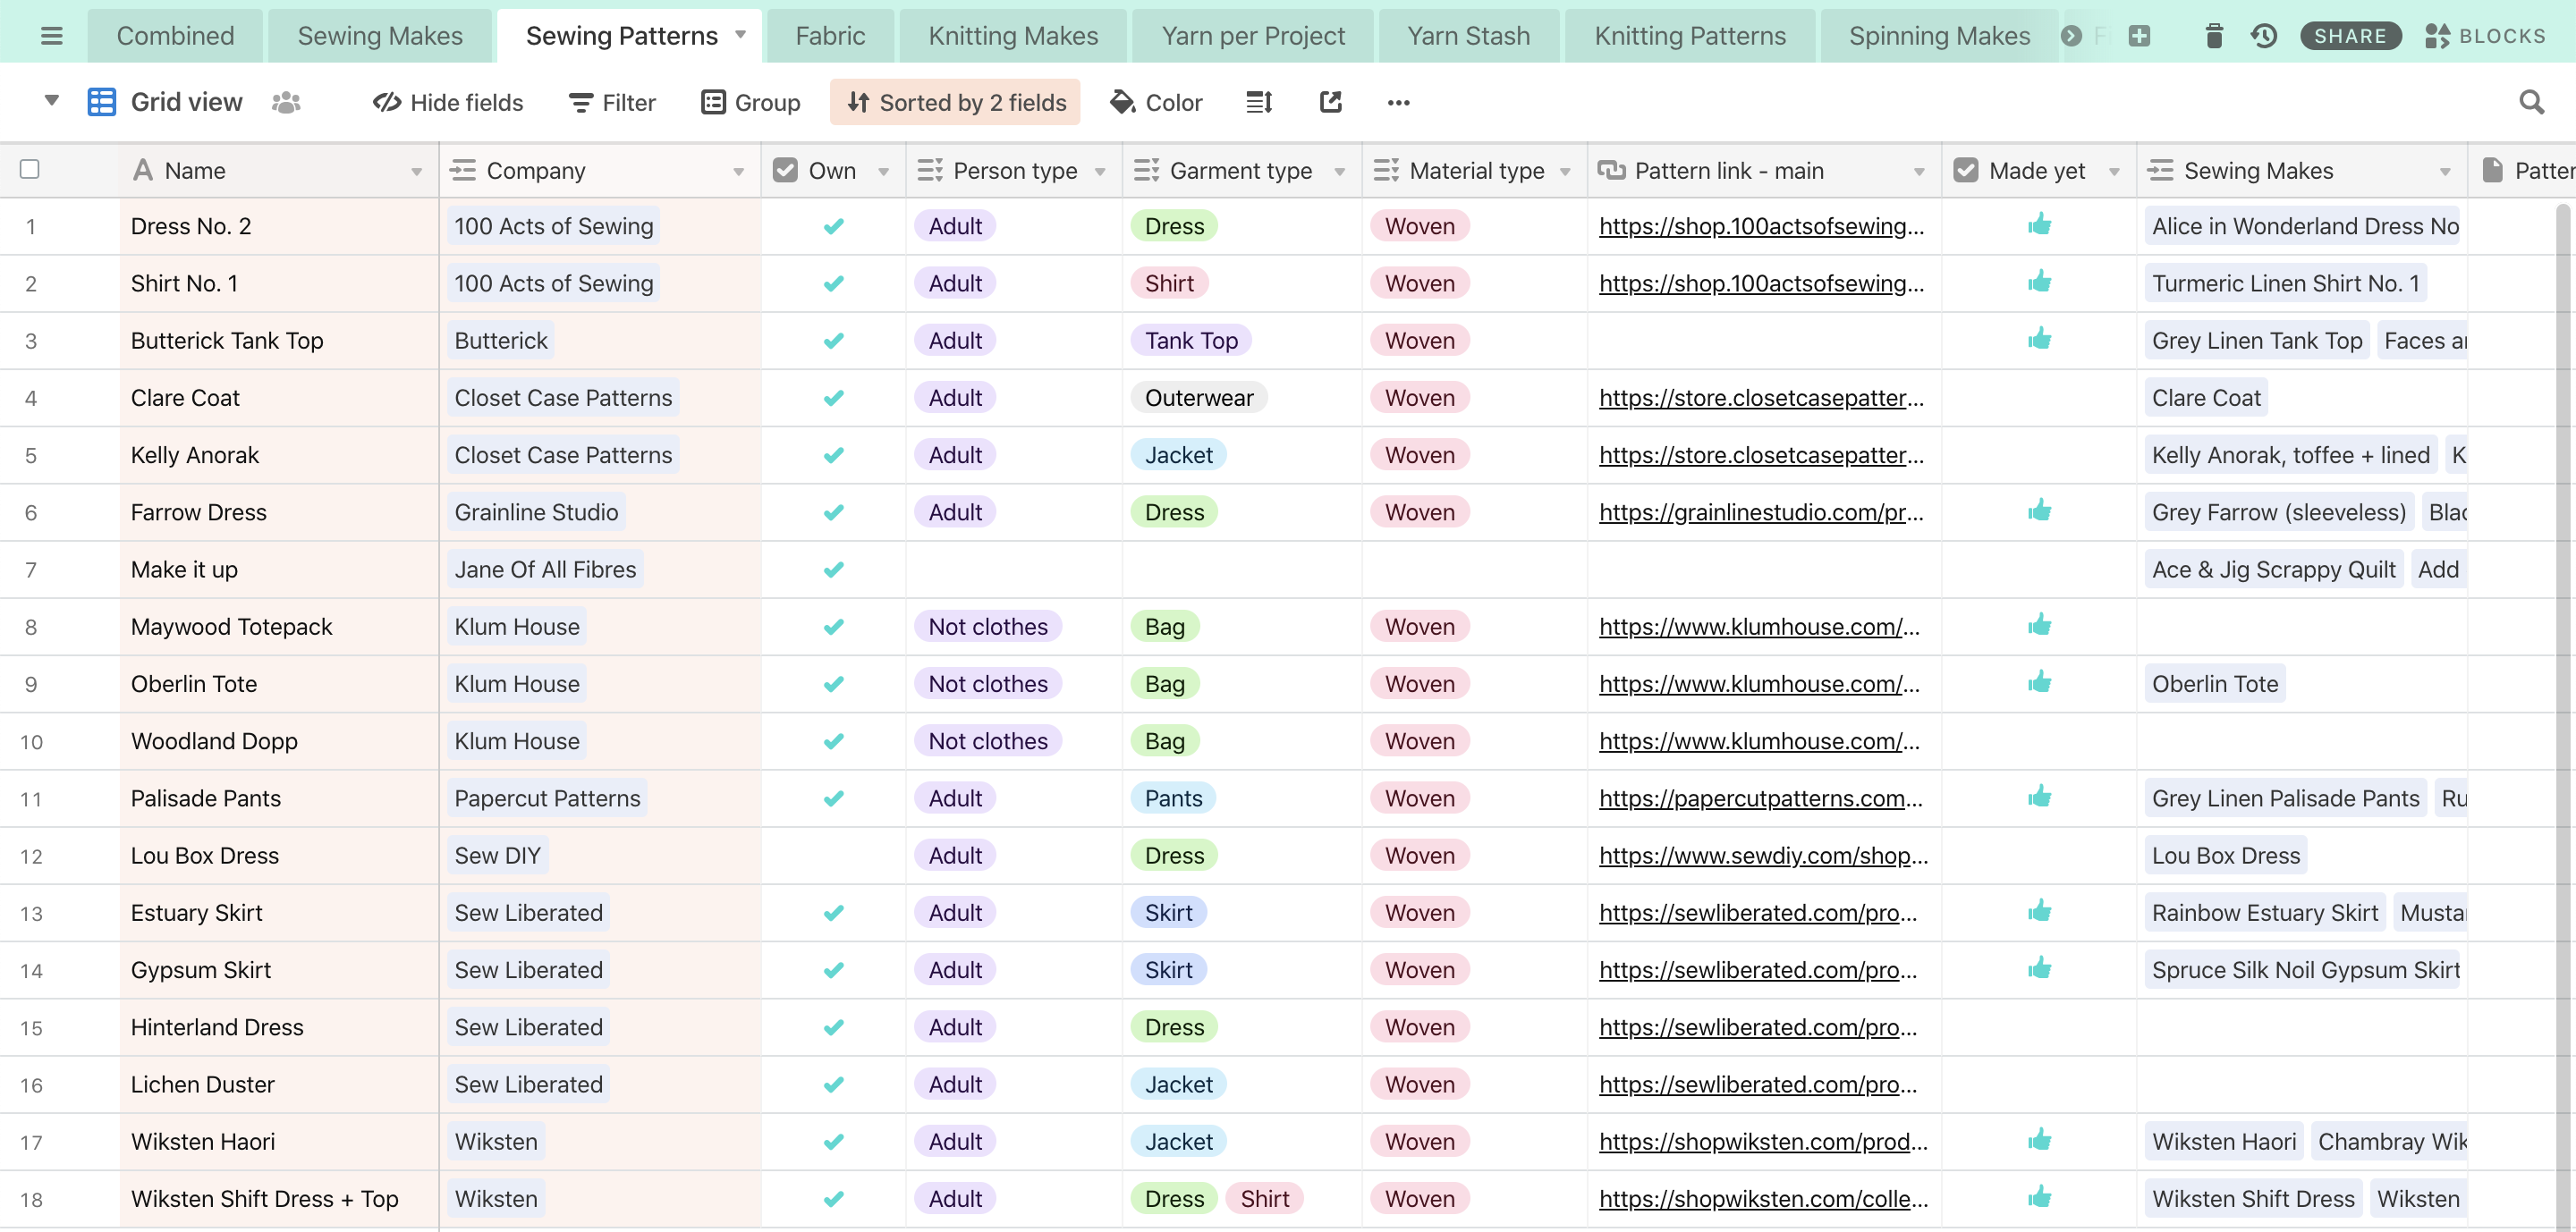Select the Hinterland Dress name cell
This screenshot has width=2576, height=1232.
click(279, 1028)
